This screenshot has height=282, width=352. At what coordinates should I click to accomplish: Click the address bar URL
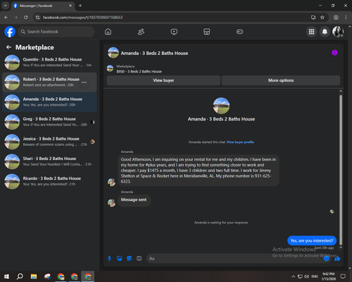[x=82, y=18]
